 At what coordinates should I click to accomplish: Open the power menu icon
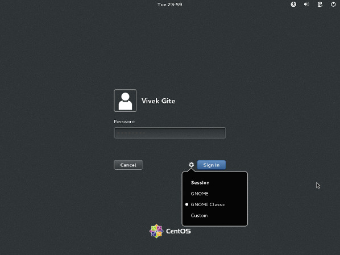(333, 5)
